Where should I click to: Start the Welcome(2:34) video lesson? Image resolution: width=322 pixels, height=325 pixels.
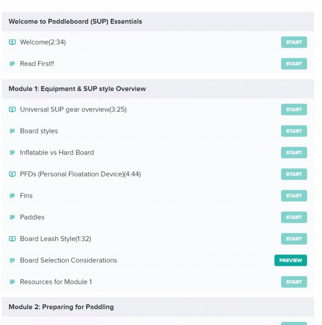pos(294,42)
